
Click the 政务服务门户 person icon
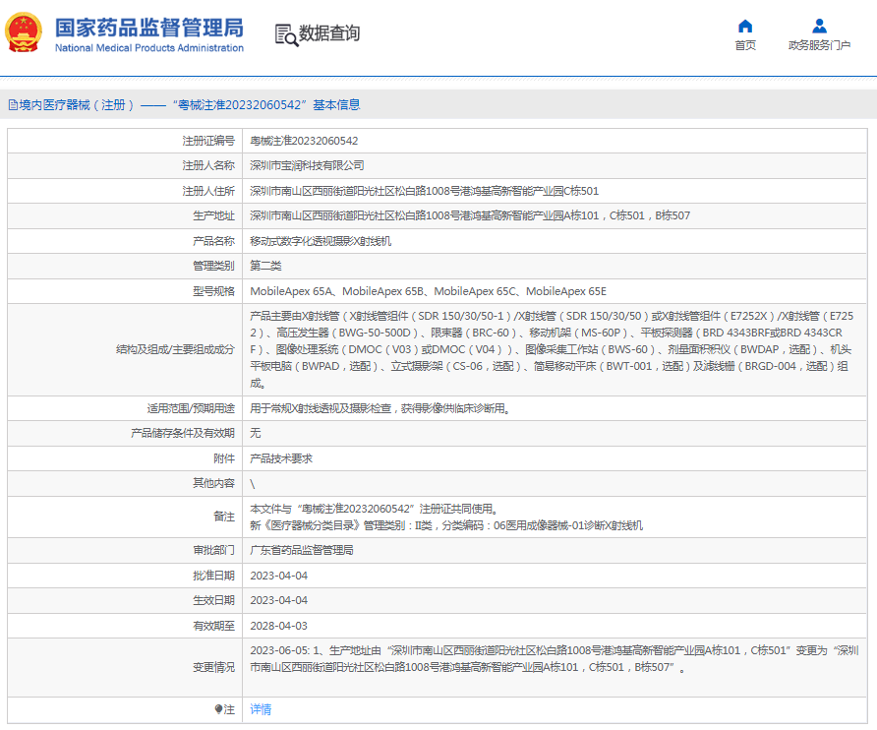coord(819,26)
